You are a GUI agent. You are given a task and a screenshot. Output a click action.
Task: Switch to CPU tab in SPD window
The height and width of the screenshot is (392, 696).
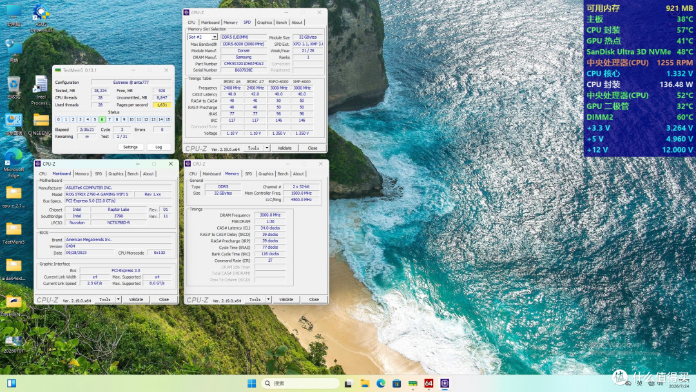click(191, 22)
